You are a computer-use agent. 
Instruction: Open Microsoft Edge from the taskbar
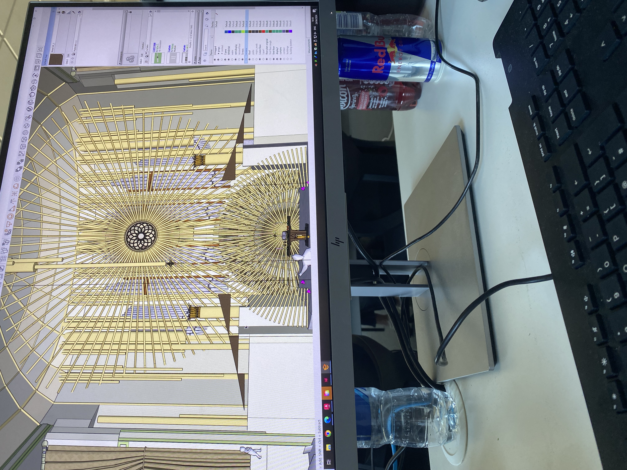[x=327, y=420]
